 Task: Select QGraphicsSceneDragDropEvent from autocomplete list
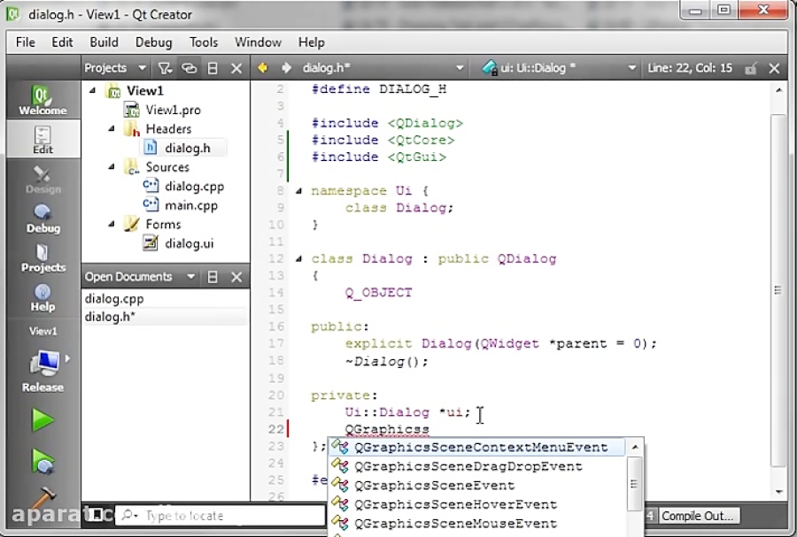click(x=468, y=466)
